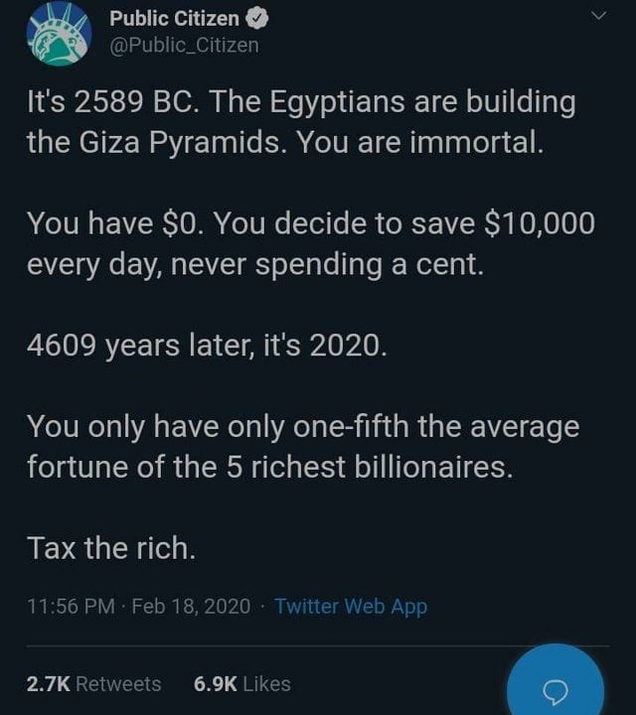The height and width of the screenshot is (715, 636).
Task: Click the "4609 years later, it's 2020" line
Action: click(205, 346)
